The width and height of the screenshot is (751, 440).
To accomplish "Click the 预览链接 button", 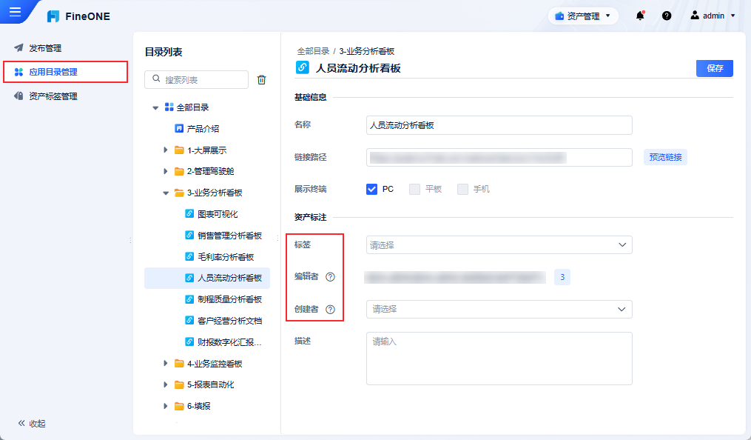I will pos(665,157).
